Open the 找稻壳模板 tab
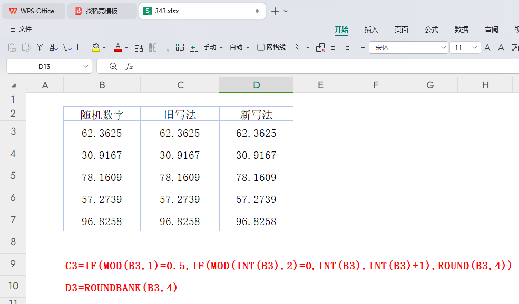Screen dimensions: 519x304 coord(102,11)
